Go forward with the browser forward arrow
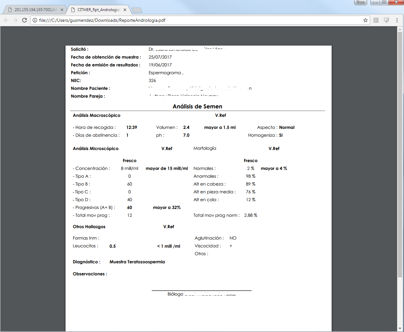 click(15, 20)
